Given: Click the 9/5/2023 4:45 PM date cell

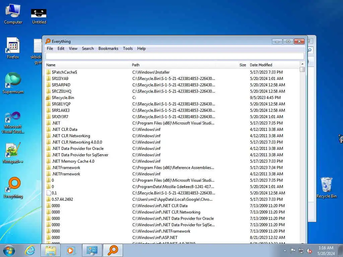Looking at the screenshot, I should click(265, 98).
